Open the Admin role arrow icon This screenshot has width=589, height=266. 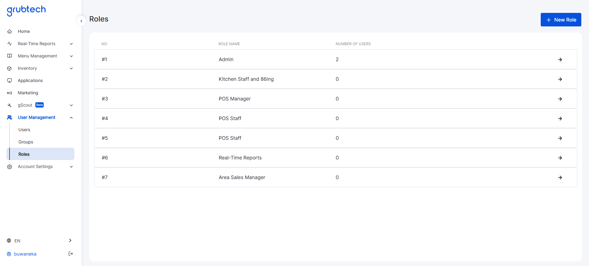560,60
